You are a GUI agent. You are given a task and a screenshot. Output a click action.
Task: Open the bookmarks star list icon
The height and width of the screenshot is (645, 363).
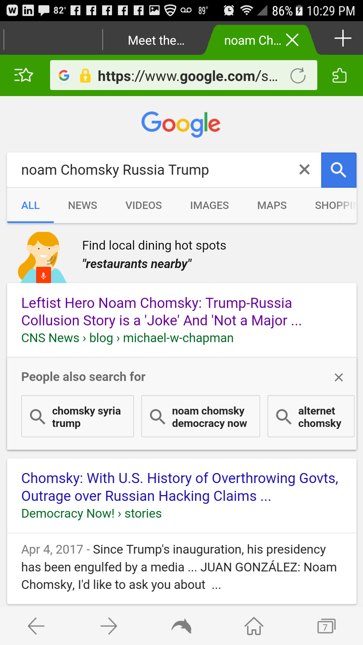24,75
